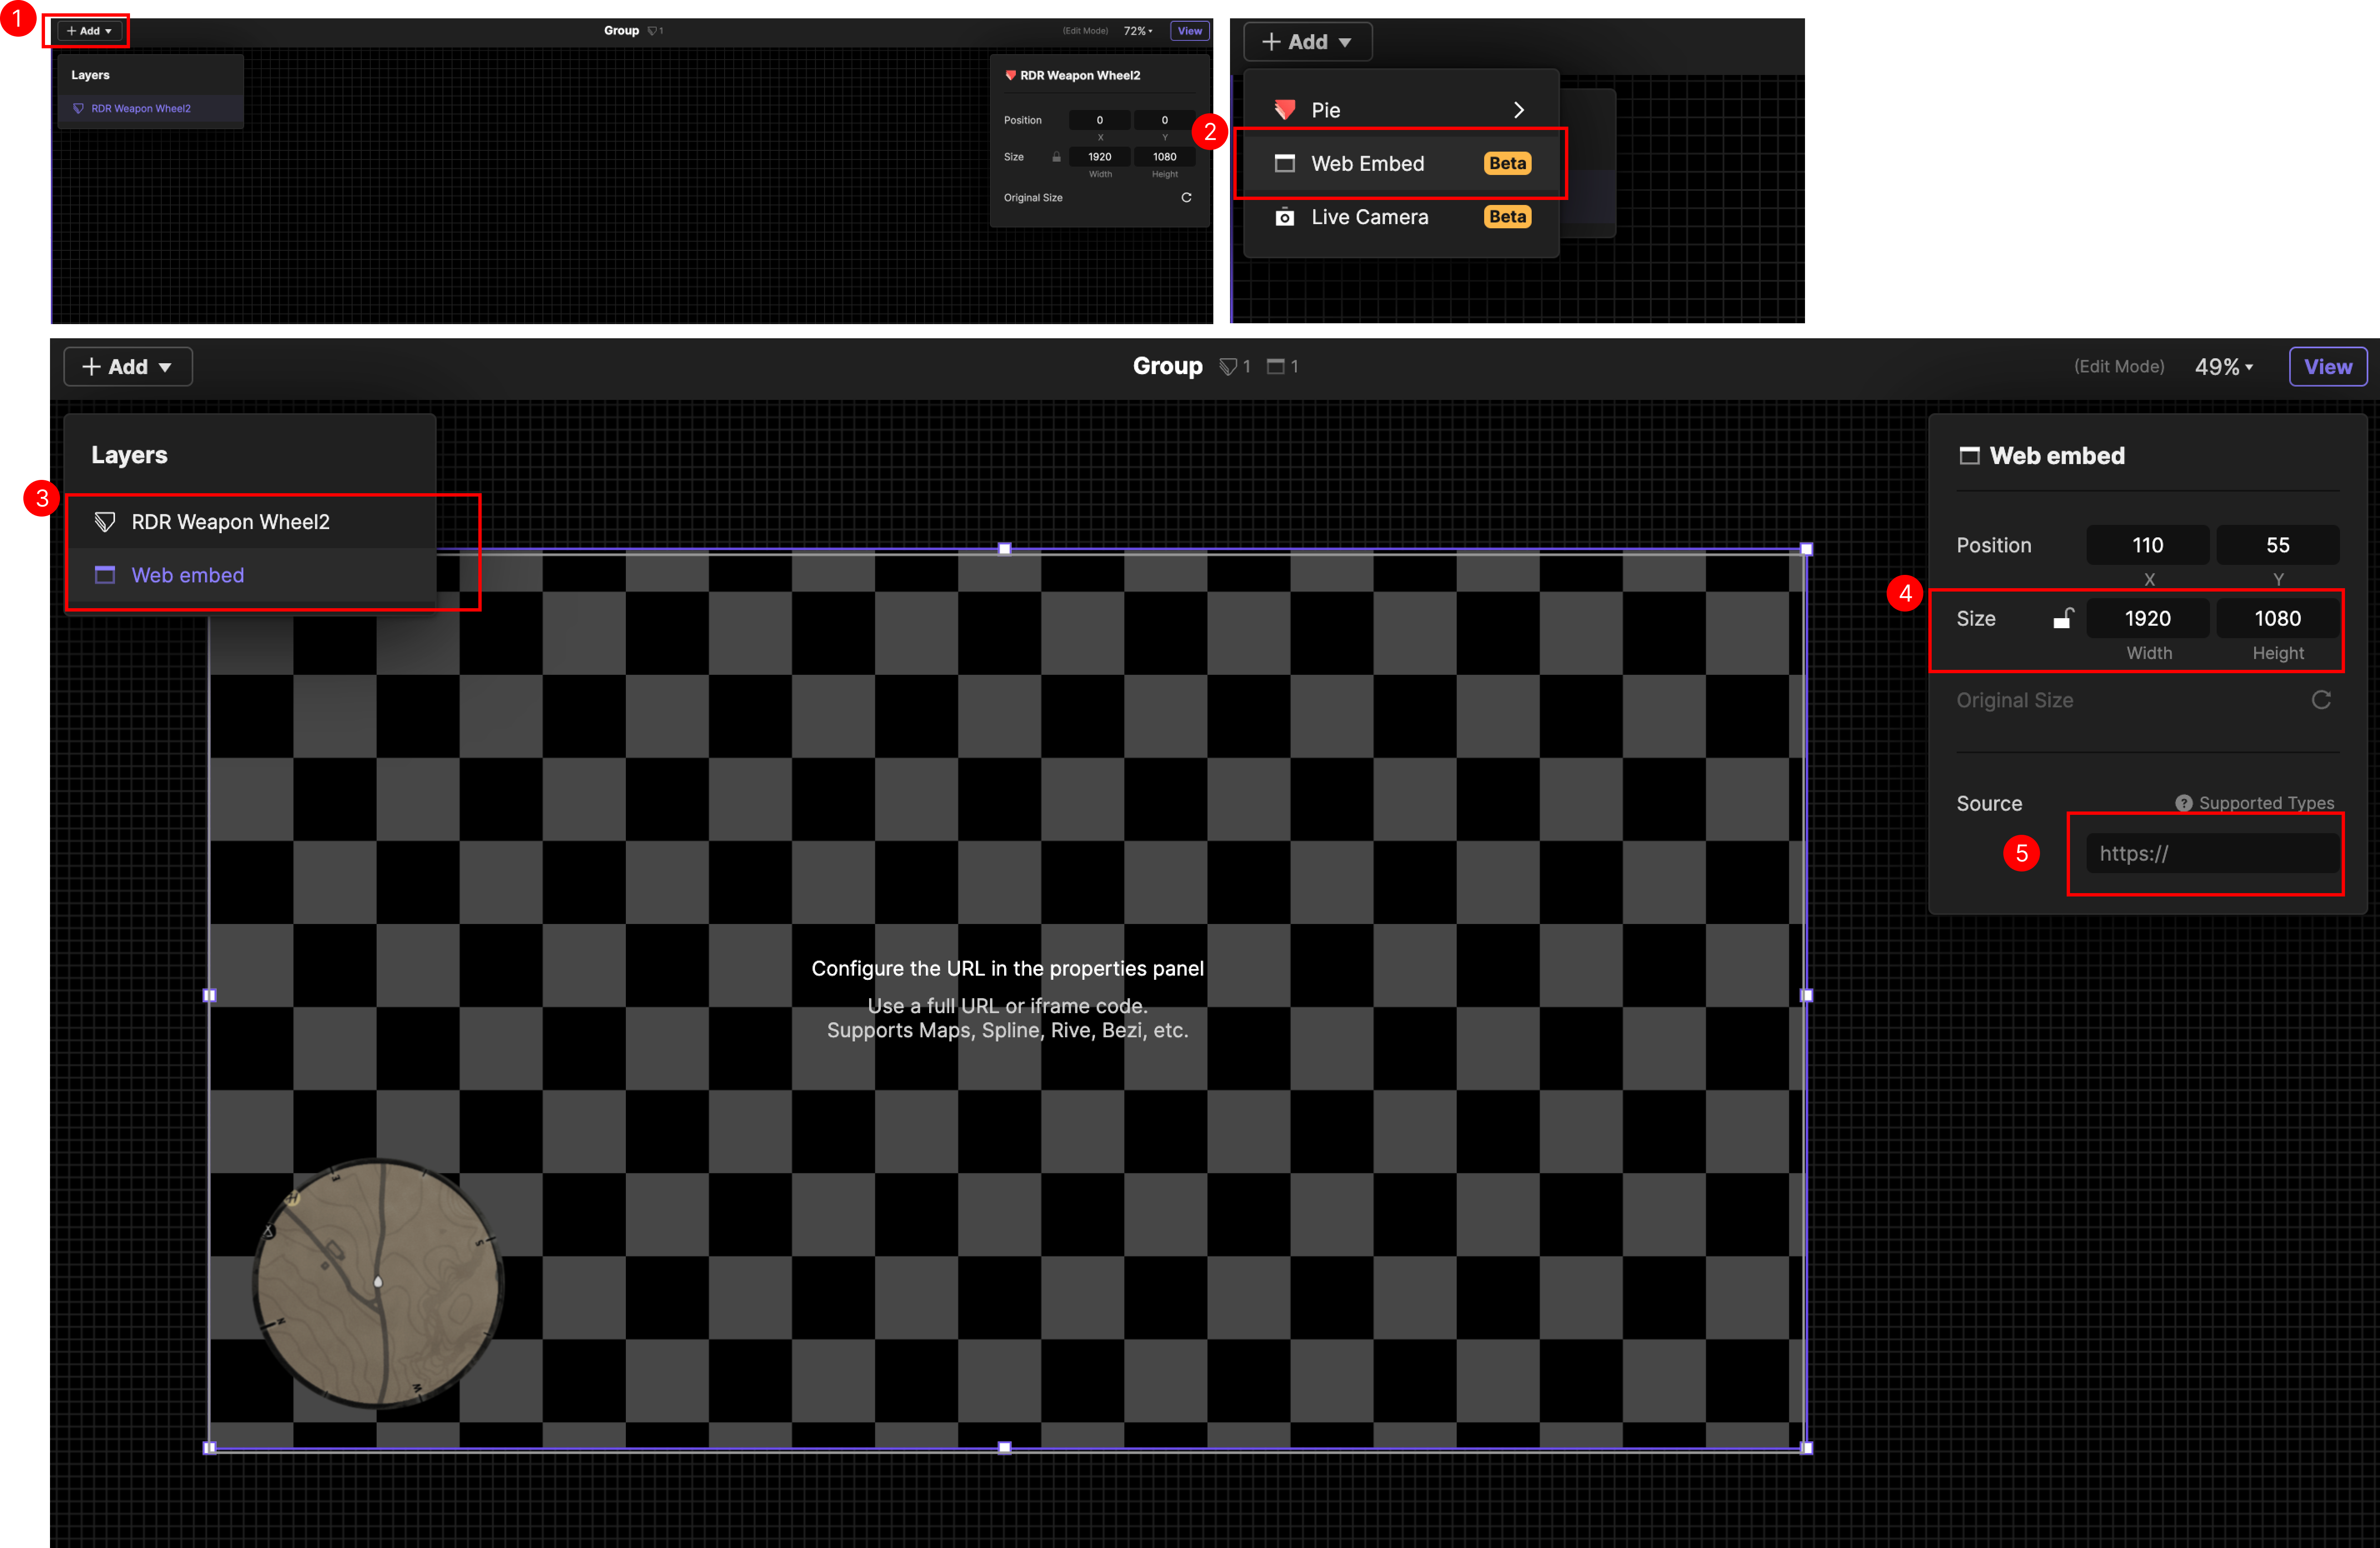Click the Add button above the Pie menu
The height and width of the screenshot is (1548, 2380).
pyautogui.click(x=1307, y=42)
